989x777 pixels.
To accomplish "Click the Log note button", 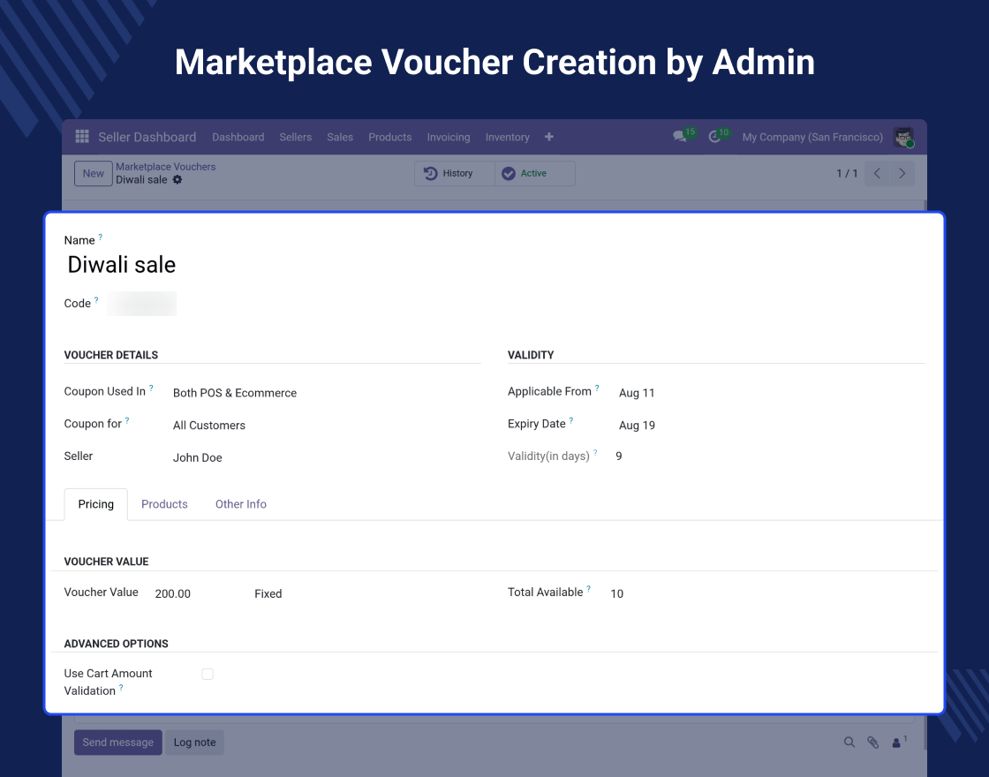I will click(x=194, y=743).
